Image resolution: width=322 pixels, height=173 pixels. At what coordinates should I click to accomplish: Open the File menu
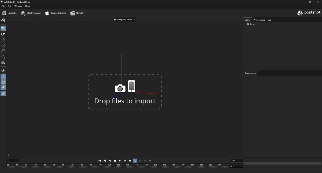pyautogui.click(x=3, y=6)
